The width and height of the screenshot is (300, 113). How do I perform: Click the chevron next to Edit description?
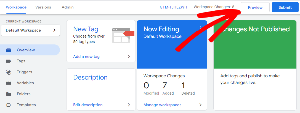pyautogui.click(x=129, y=105)
